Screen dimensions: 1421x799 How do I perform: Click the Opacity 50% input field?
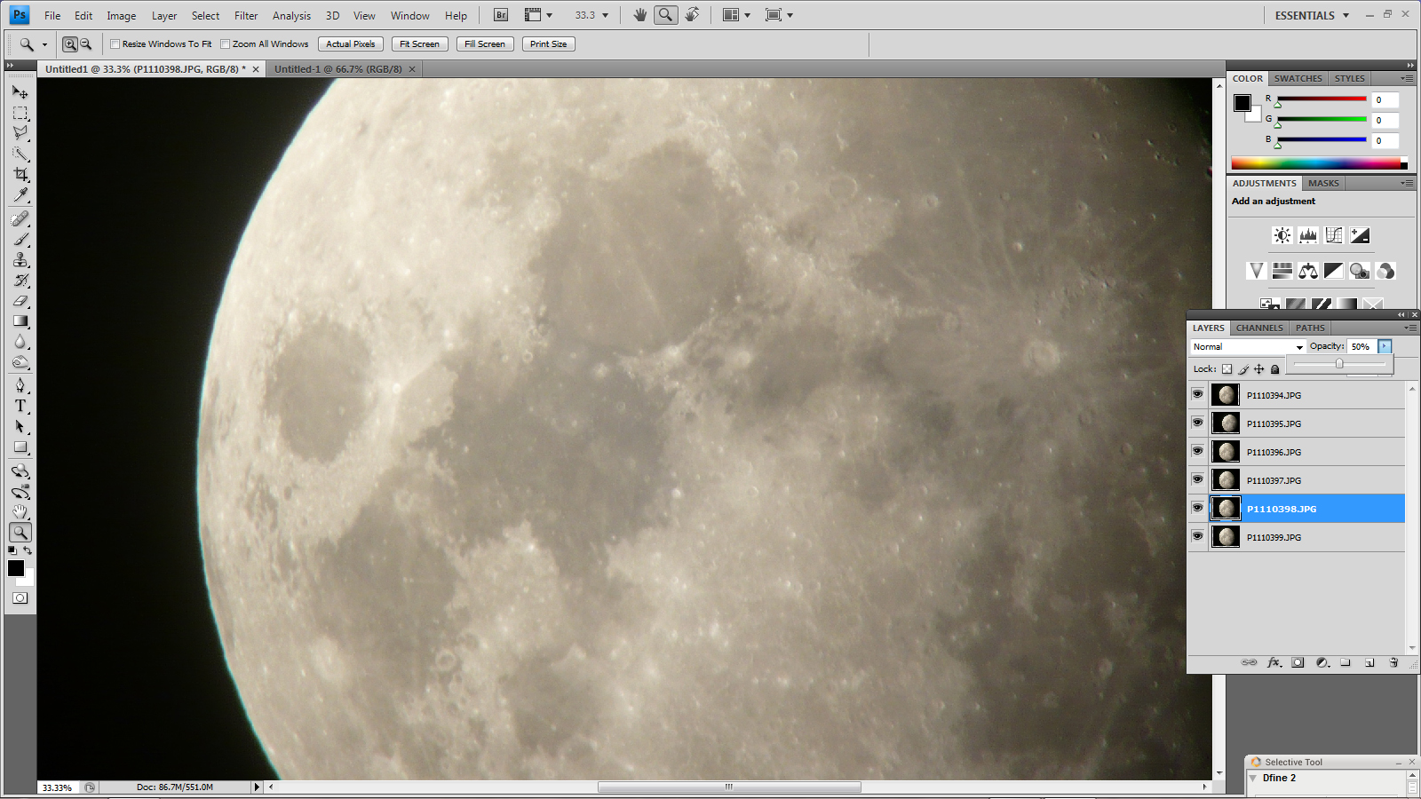(1361, 346)
